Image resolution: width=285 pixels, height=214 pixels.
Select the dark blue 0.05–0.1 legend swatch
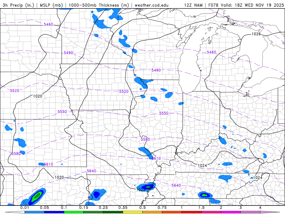[x=54, y=212]
